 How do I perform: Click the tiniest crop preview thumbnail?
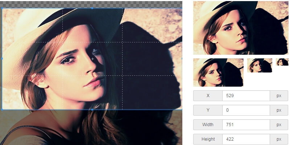click(282, 62)
